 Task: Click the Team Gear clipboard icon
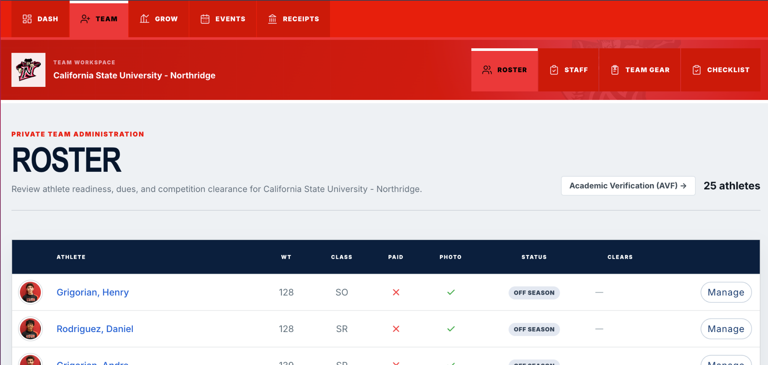(x=615, y=70)
